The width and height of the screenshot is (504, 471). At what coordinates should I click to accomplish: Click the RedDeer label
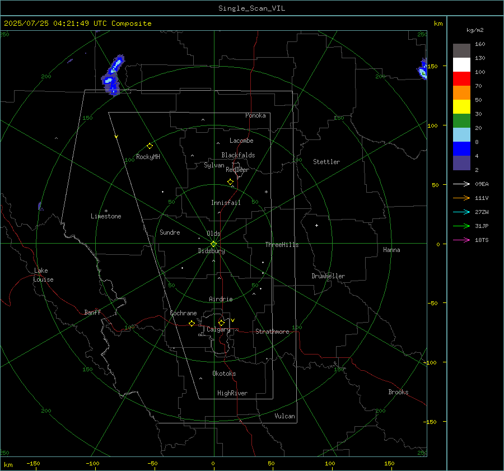coord(237,170)
